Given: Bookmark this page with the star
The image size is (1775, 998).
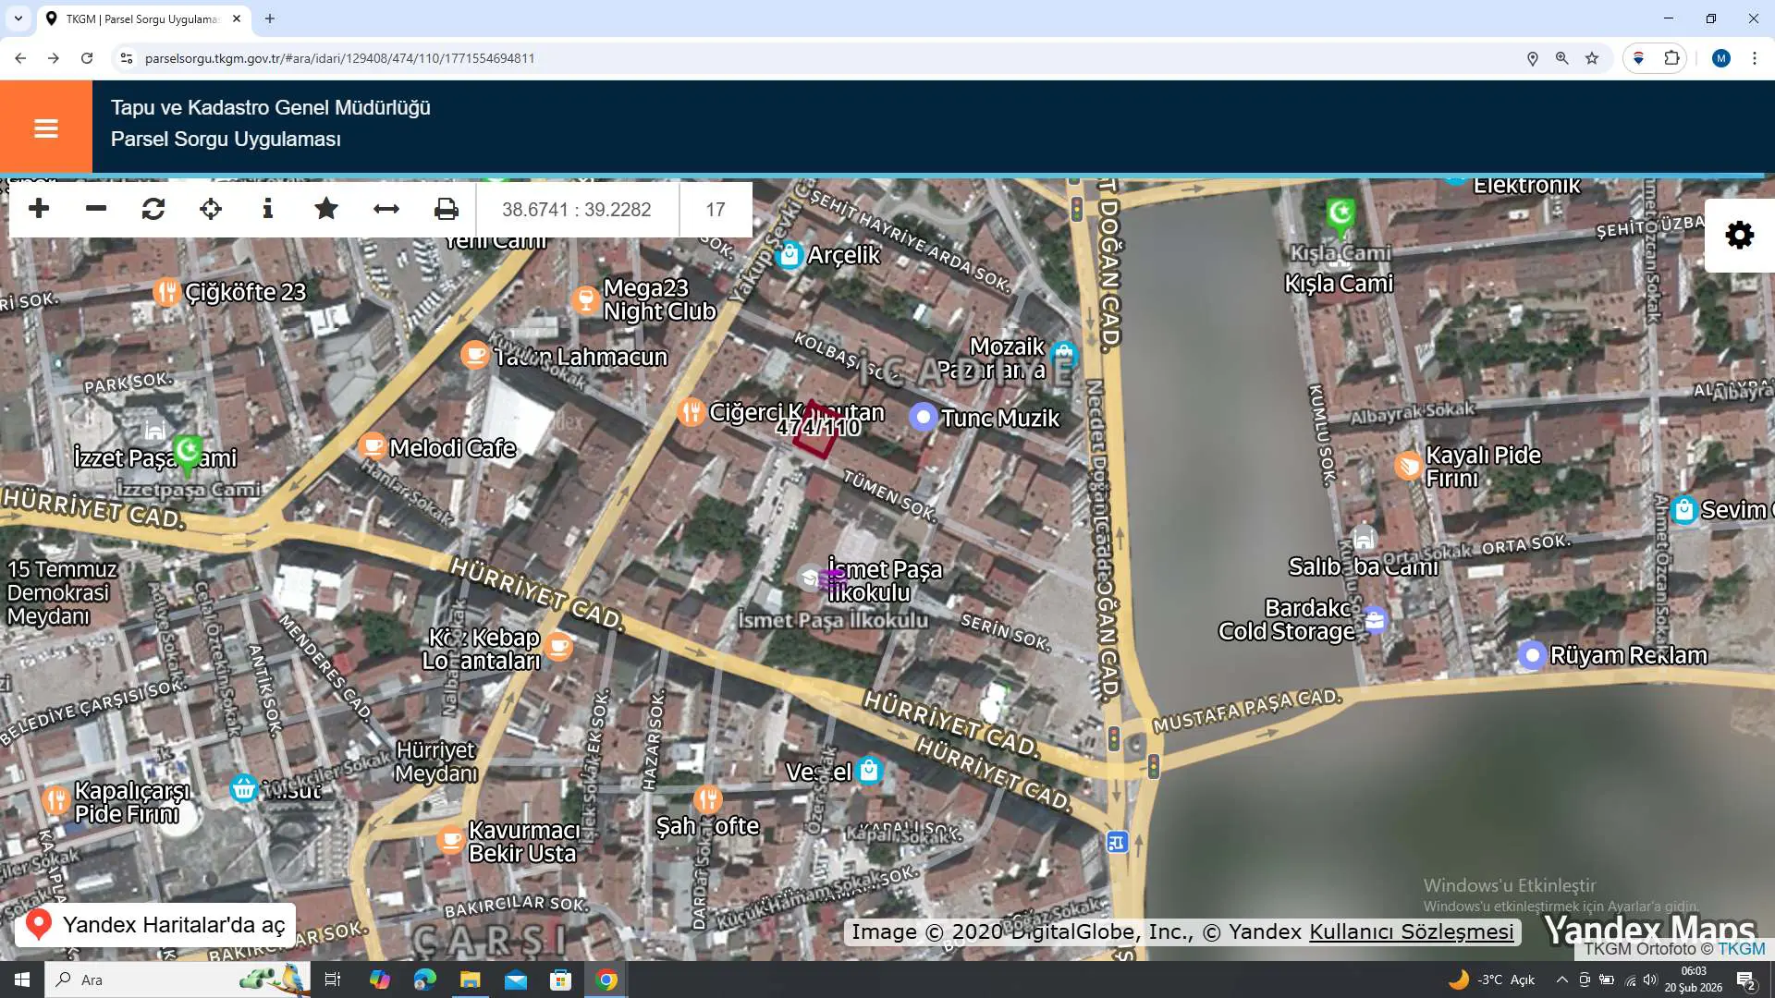Looking at the screenshot, I should pos(1592,58).
